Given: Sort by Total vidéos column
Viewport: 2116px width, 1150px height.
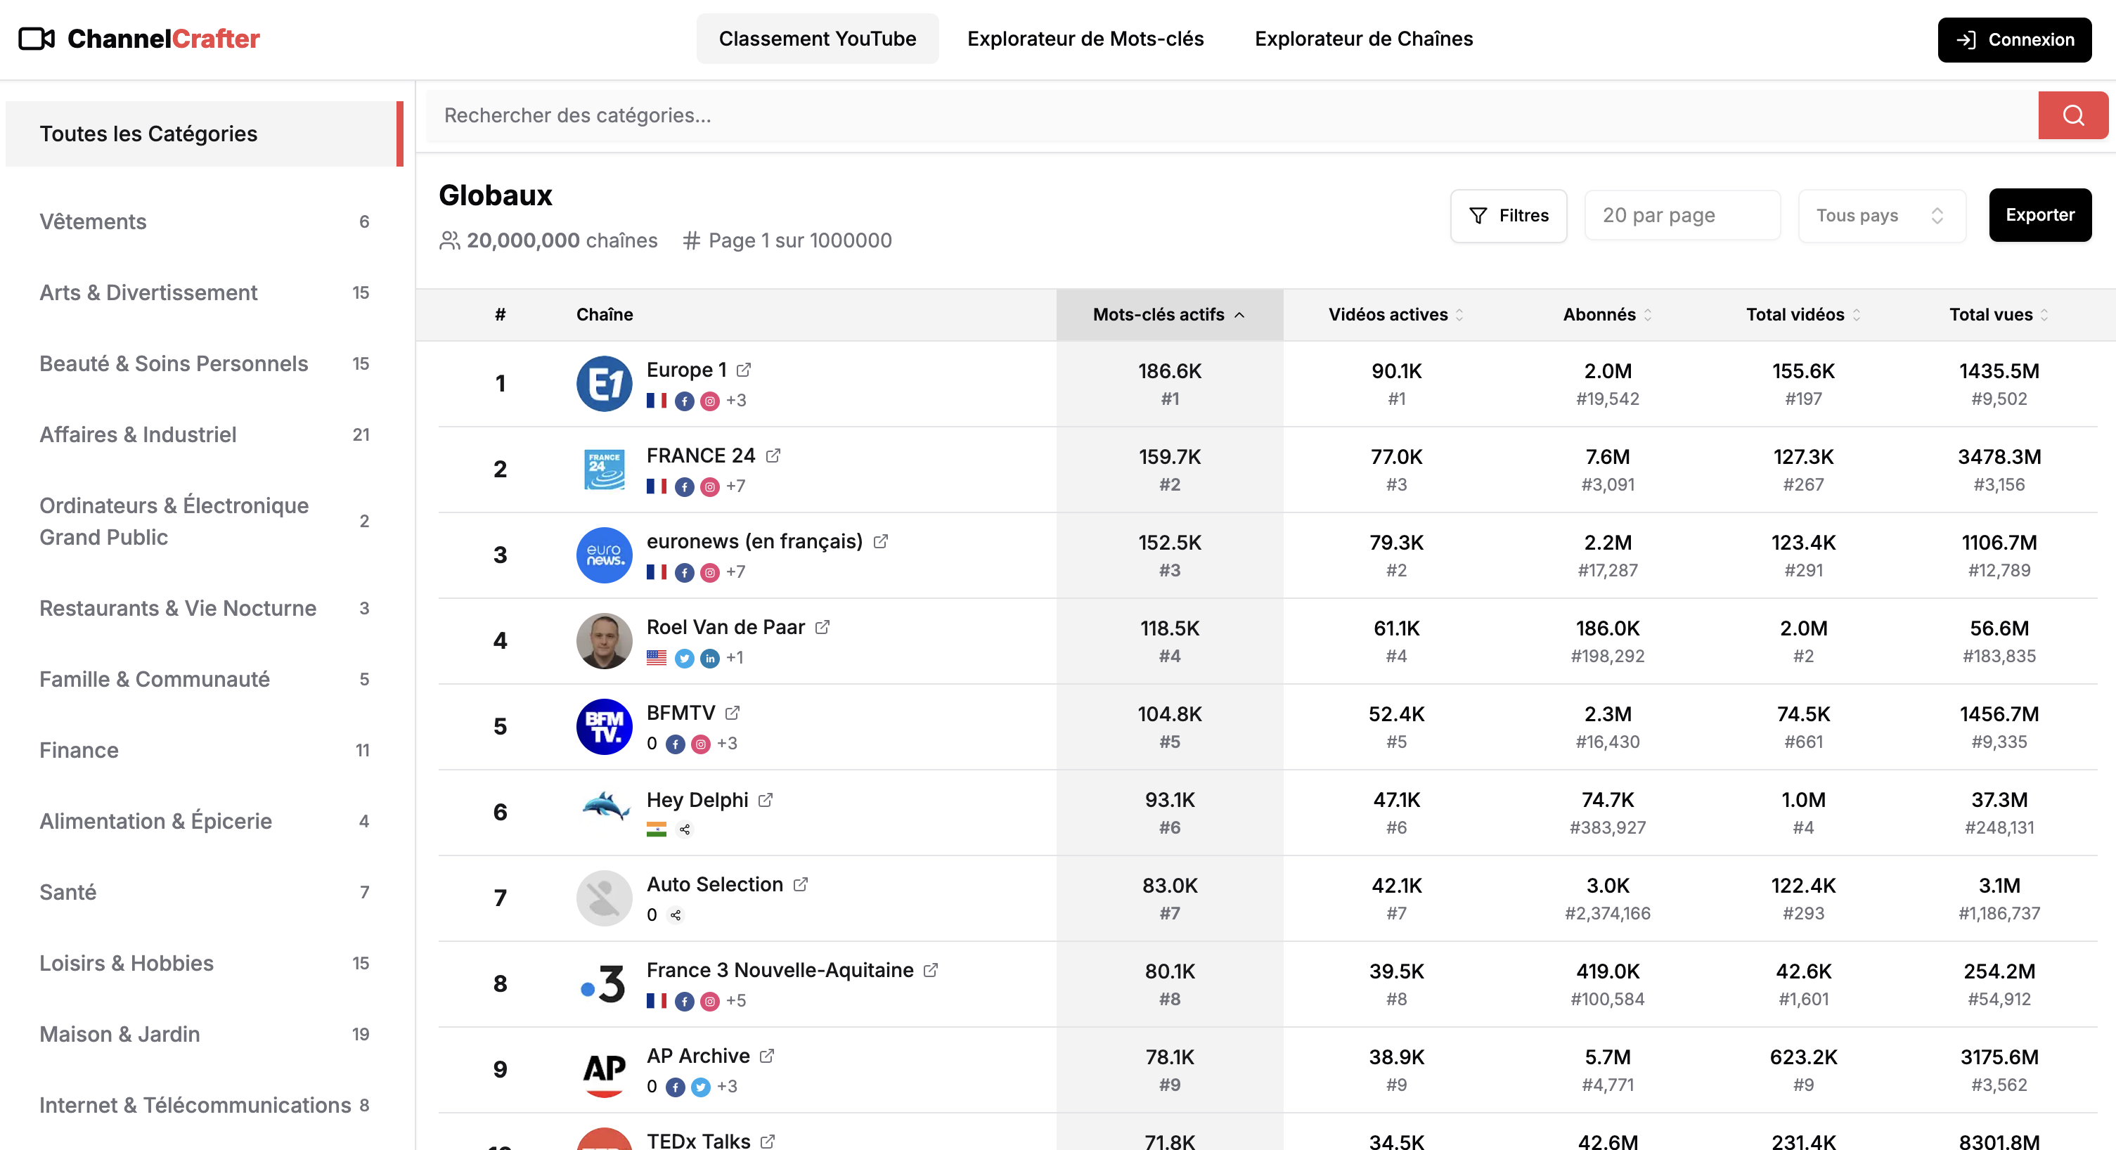Looking at the screenshot, I should [1803, 315].
